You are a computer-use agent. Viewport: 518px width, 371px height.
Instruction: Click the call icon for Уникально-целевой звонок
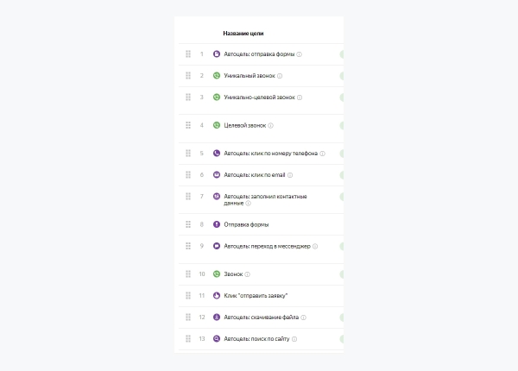coord(217,97)
